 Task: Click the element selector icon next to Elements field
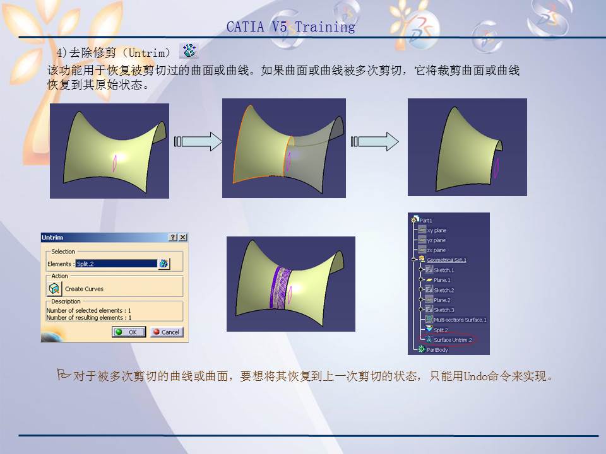[163, 264]
